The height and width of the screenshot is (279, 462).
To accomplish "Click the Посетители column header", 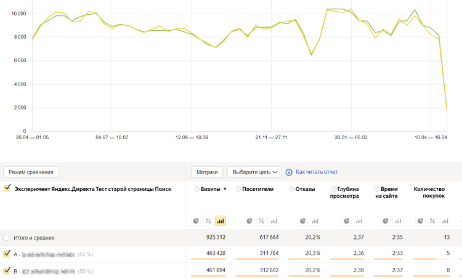I will [x=257, y=189].
